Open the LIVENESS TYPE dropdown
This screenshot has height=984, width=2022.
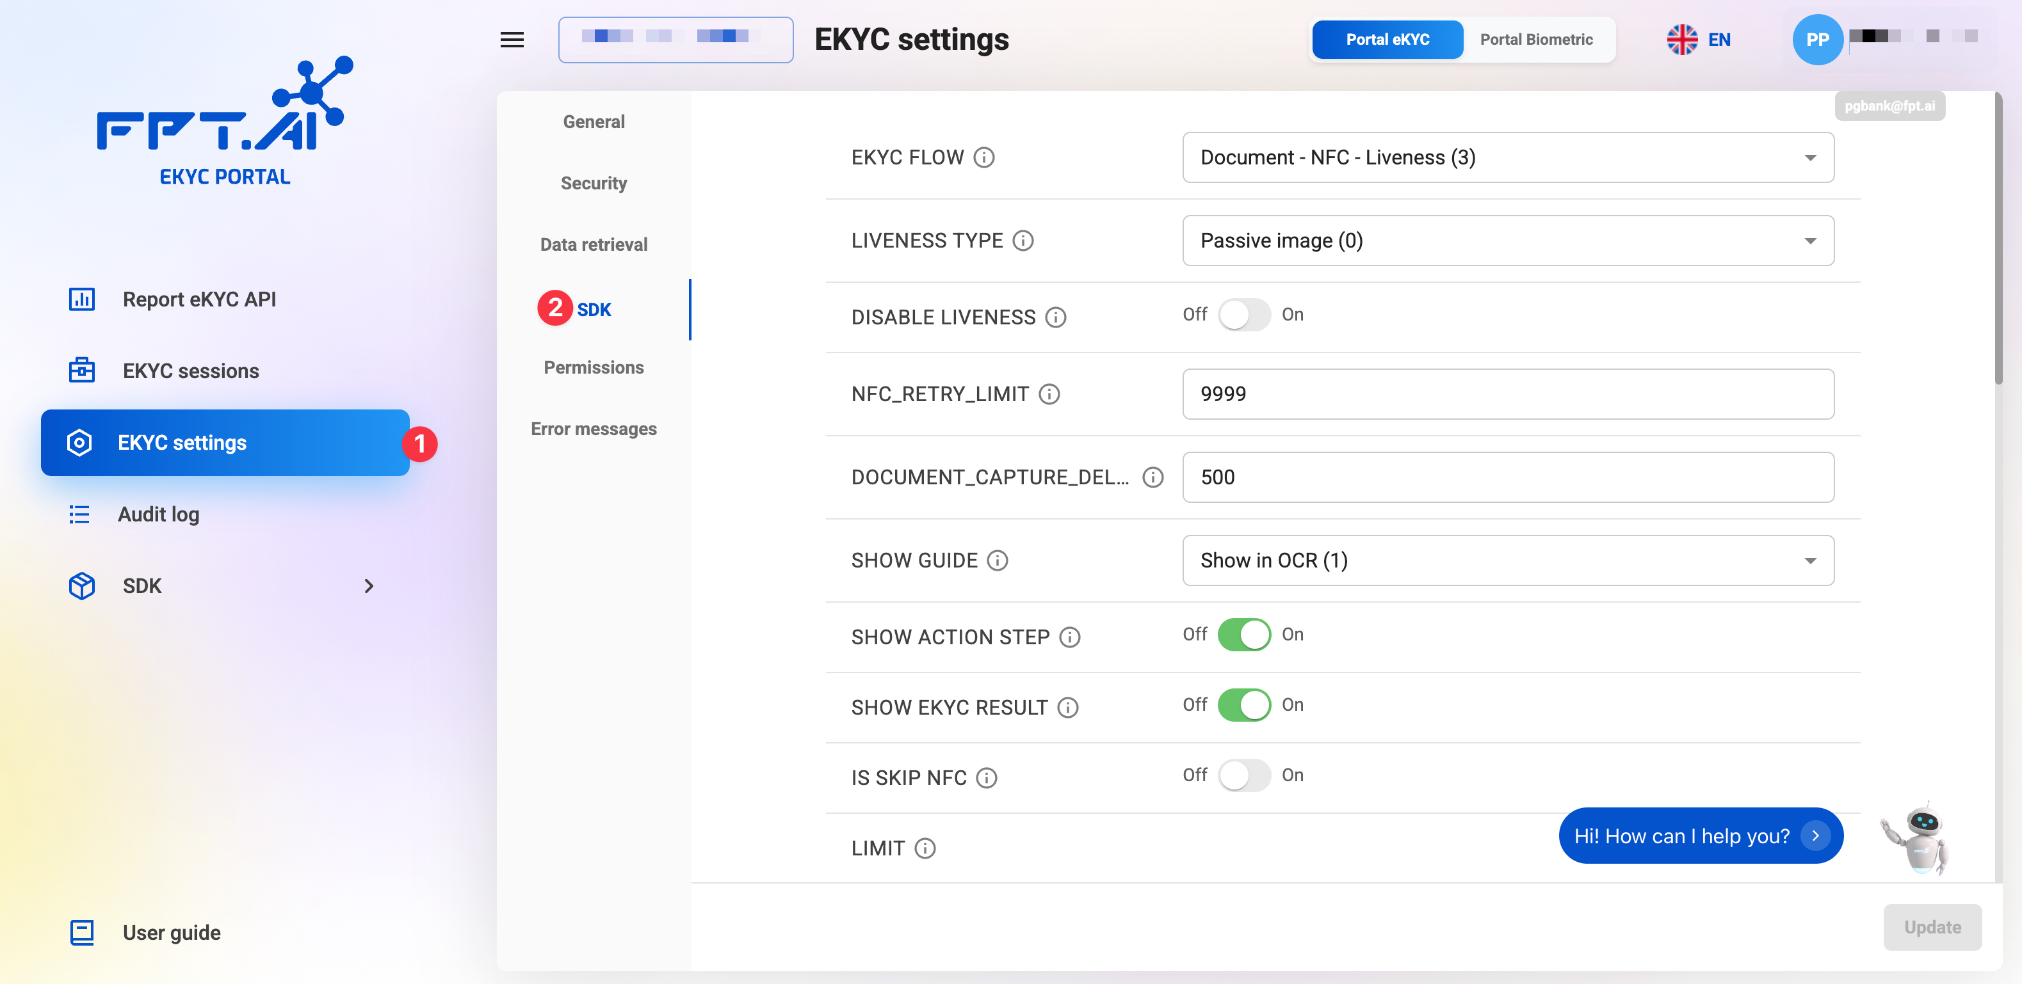pos(1507,241)
